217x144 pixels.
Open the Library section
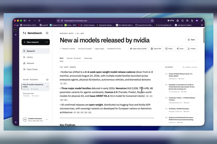(x=36, y=57)
